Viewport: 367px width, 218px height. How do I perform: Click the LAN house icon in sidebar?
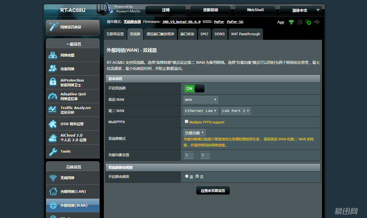pyautogui.click(x=53, y=191)
